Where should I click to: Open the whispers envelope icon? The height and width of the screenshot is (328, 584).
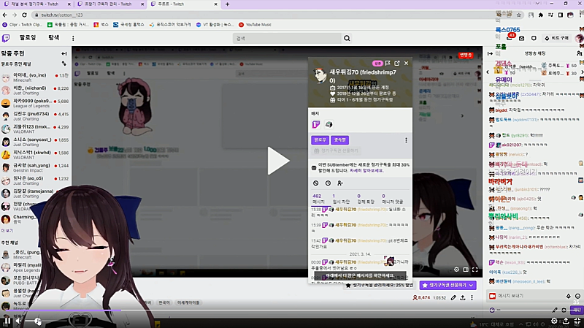[521, 38]
